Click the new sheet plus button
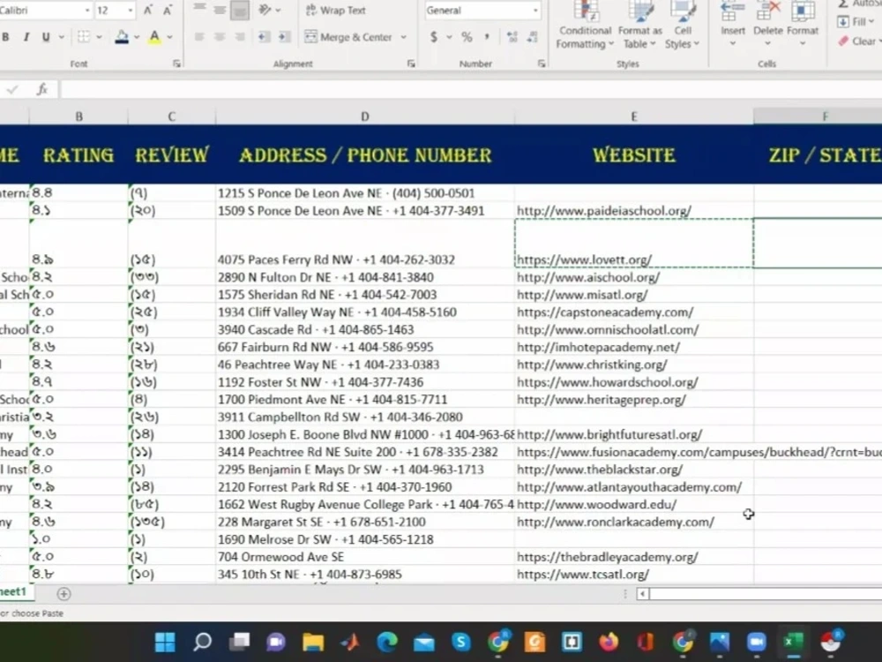The image size is (882, 662). coord(63,593)
